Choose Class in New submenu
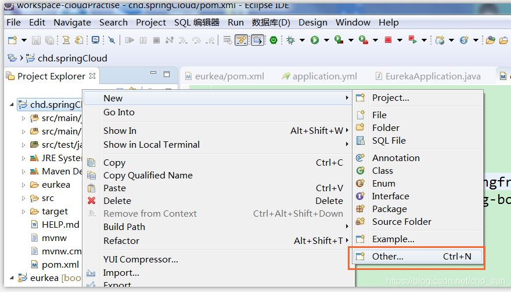 tap(419, 171)
